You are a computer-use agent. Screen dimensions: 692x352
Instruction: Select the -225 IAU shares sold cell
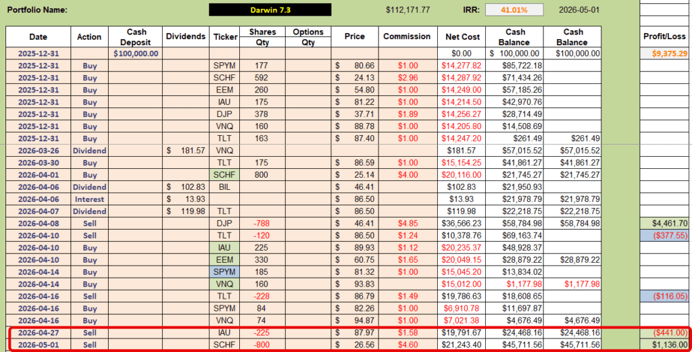262,332
